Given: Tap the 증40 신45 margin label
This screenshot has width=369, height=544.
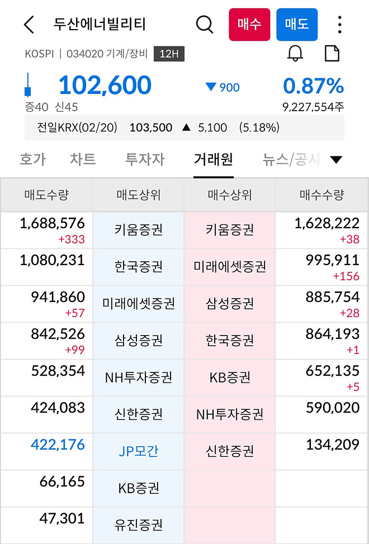Looking at the screenshot, I should [x=51, y=107].
